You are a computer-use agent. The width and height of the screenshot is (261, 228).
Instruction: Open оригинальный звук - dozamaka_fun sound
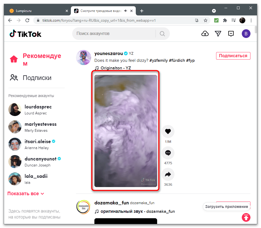tap(134, 211)
